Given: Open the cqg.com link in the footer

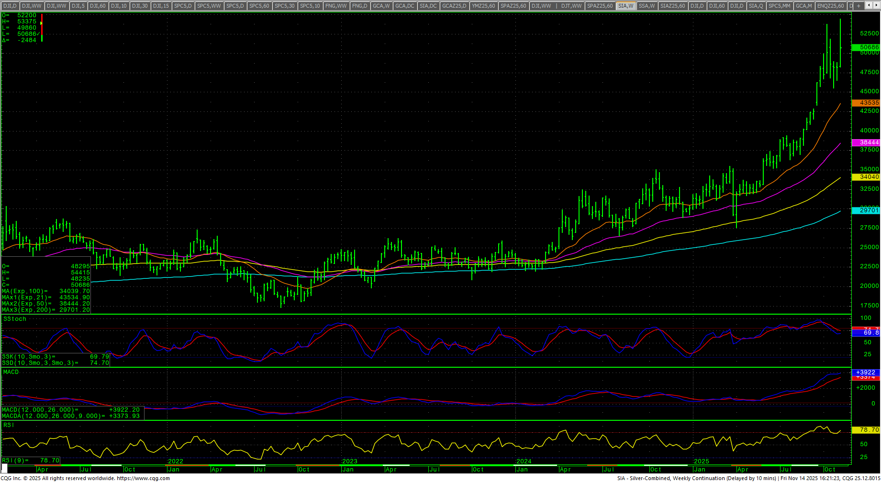Looking at the screenshot, I should coord(143,478).
